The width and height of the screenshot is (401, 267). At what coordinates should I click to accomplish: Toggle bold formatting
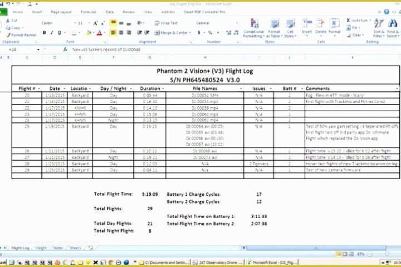pyautogui.click(x=44, y=33)
